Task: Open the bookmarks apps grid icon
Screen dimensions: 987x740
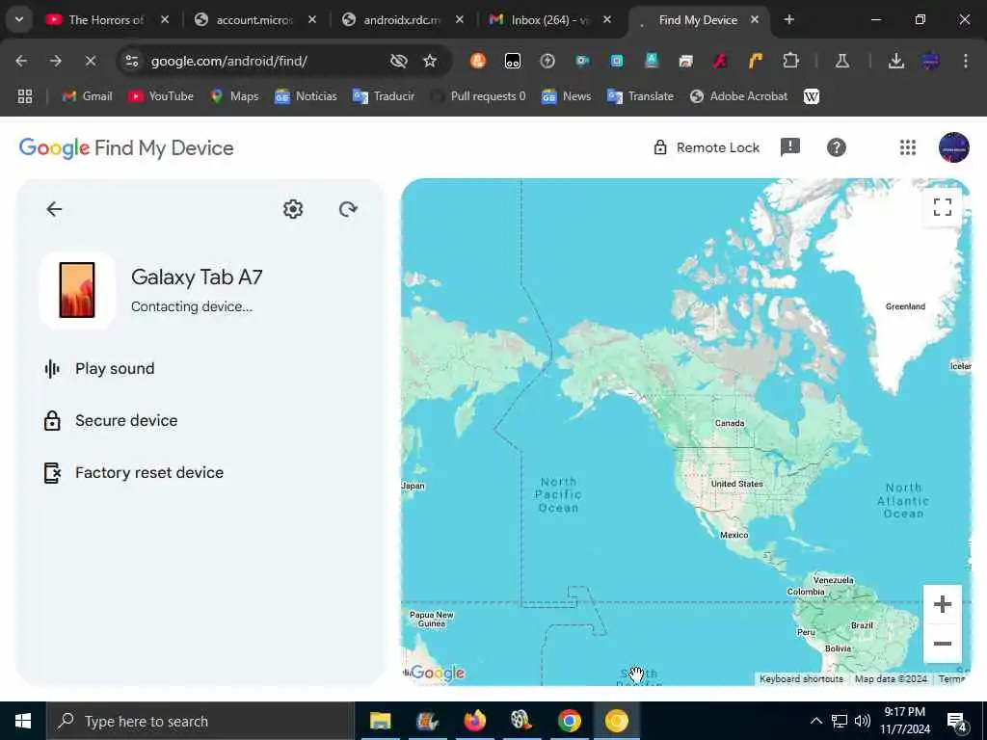Action: click(x=25, y=96)
